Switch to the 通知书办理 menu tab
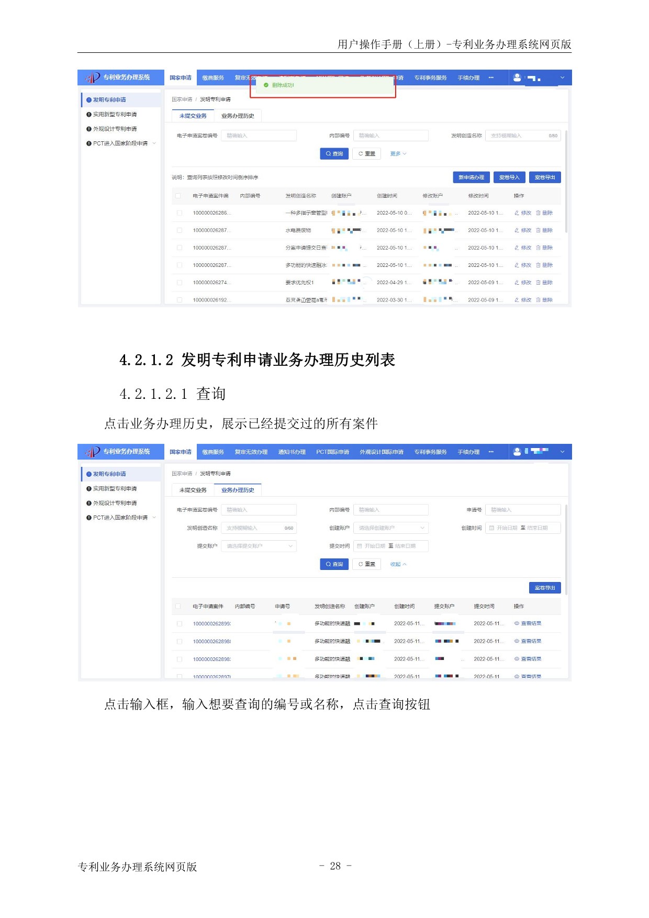This screenshot has width=649, height=918. (x=292, y=452)
